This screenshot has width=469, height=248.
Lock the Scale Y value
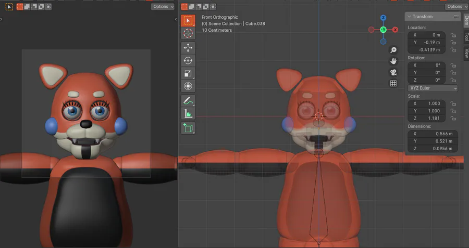453,111
